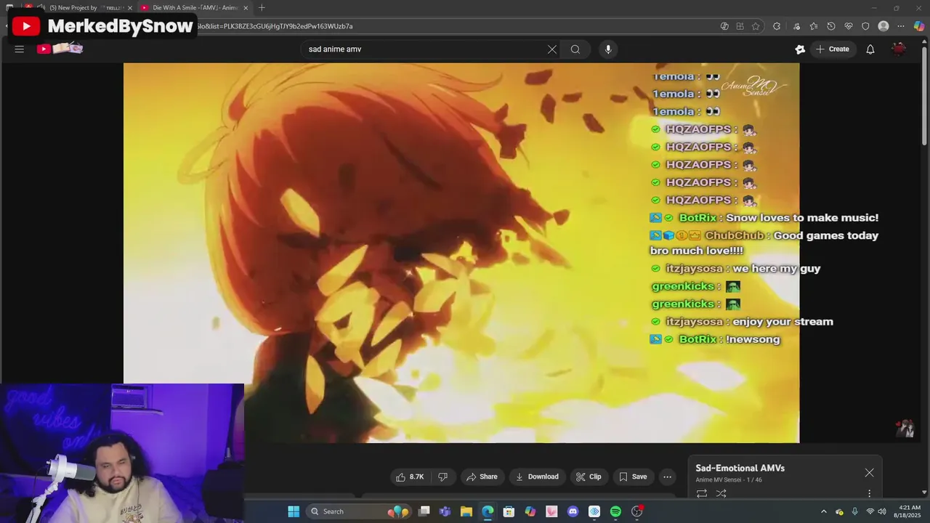
Task: Click the Windows Start button
Action: [294, 511]
